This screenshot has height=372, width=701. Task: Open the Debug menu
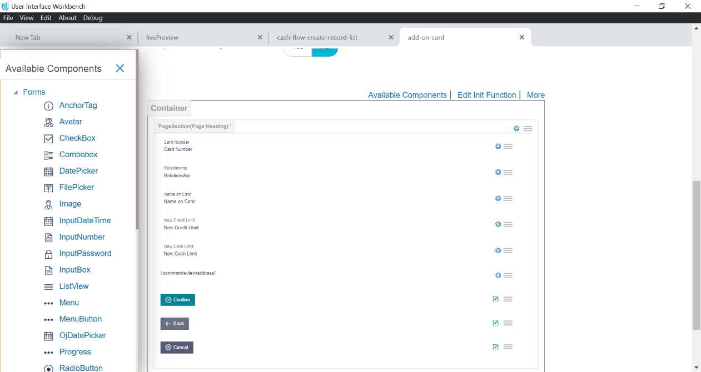pos(93,17)
